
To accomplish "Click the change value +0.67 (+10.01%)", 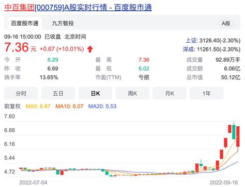I will (62, 49).
